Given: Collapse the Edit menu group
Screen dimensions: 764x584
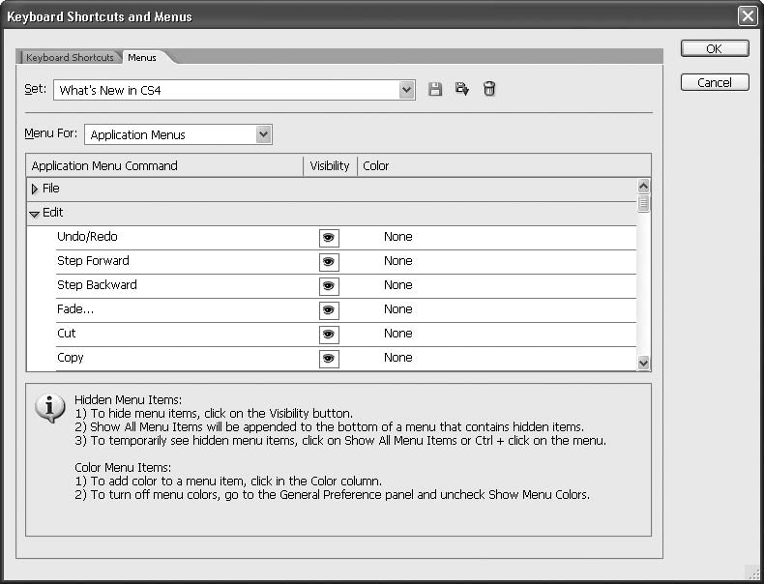Looking at the screenshot, I should pyautogui.click(x=35, y=214).
